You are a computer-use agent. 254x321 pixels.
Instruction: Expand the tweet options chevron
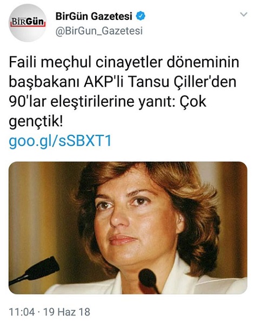tap(244, 15)
